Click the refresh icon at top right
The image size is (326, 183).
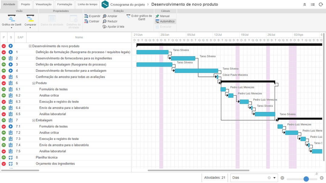pos(321,5)
